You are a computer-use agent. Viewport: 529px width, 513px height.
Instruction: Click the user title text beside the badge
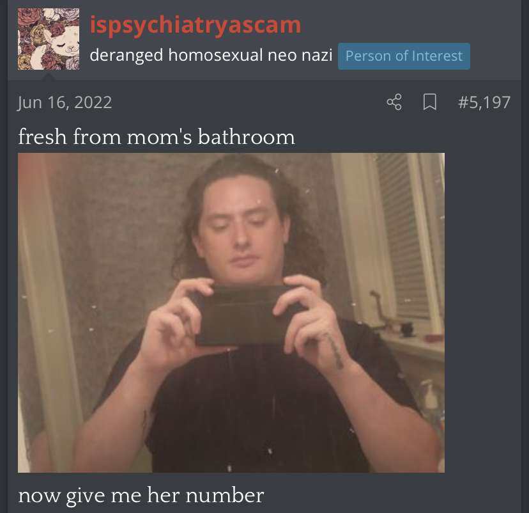211,55
